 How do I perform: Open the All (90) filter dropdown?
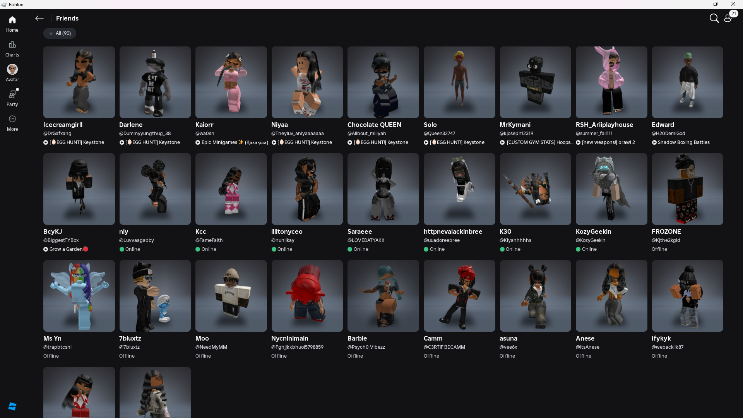[60, 33]
